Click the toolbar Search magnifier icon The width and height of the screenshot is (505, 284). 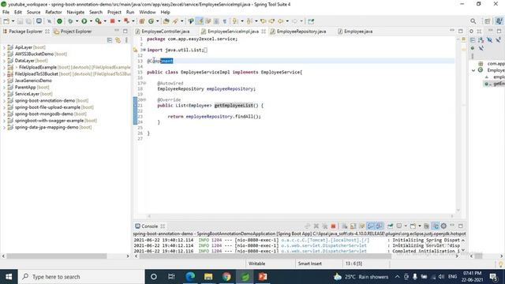pos(473,21)
